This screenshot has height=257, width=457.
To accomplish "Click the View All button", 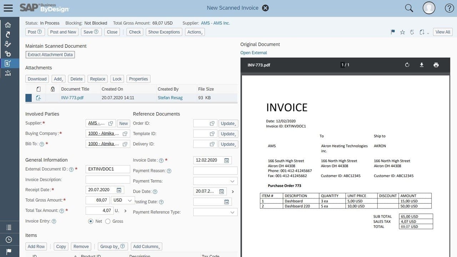I will click(x=443, y=32).
